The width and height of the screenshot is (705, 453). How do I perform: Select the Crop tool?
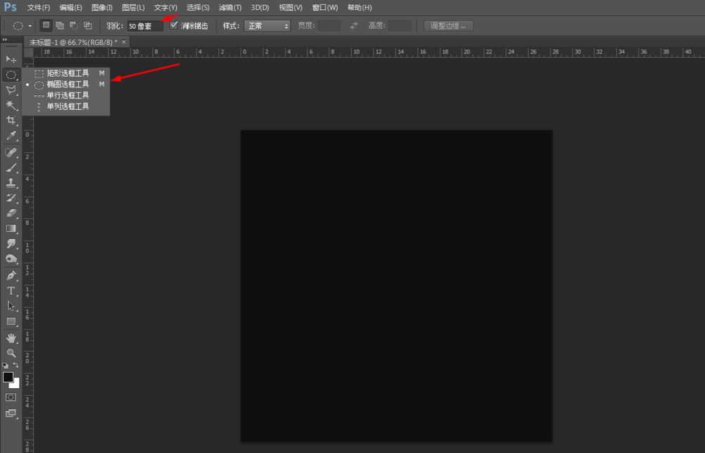(11, 120)
